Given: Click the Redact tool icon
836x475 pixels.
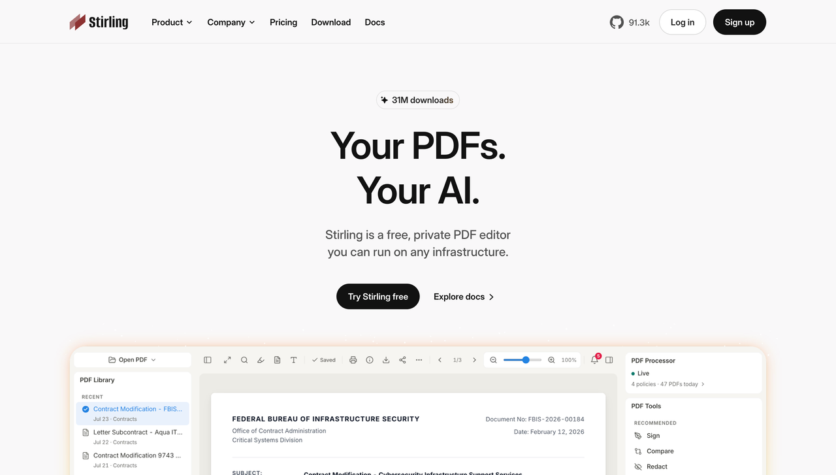Looking at the screenshot, I should pos(638,467).
